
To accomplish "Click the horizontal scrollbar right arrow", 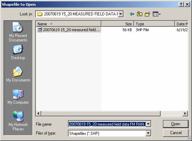I will tap(185, 113).
